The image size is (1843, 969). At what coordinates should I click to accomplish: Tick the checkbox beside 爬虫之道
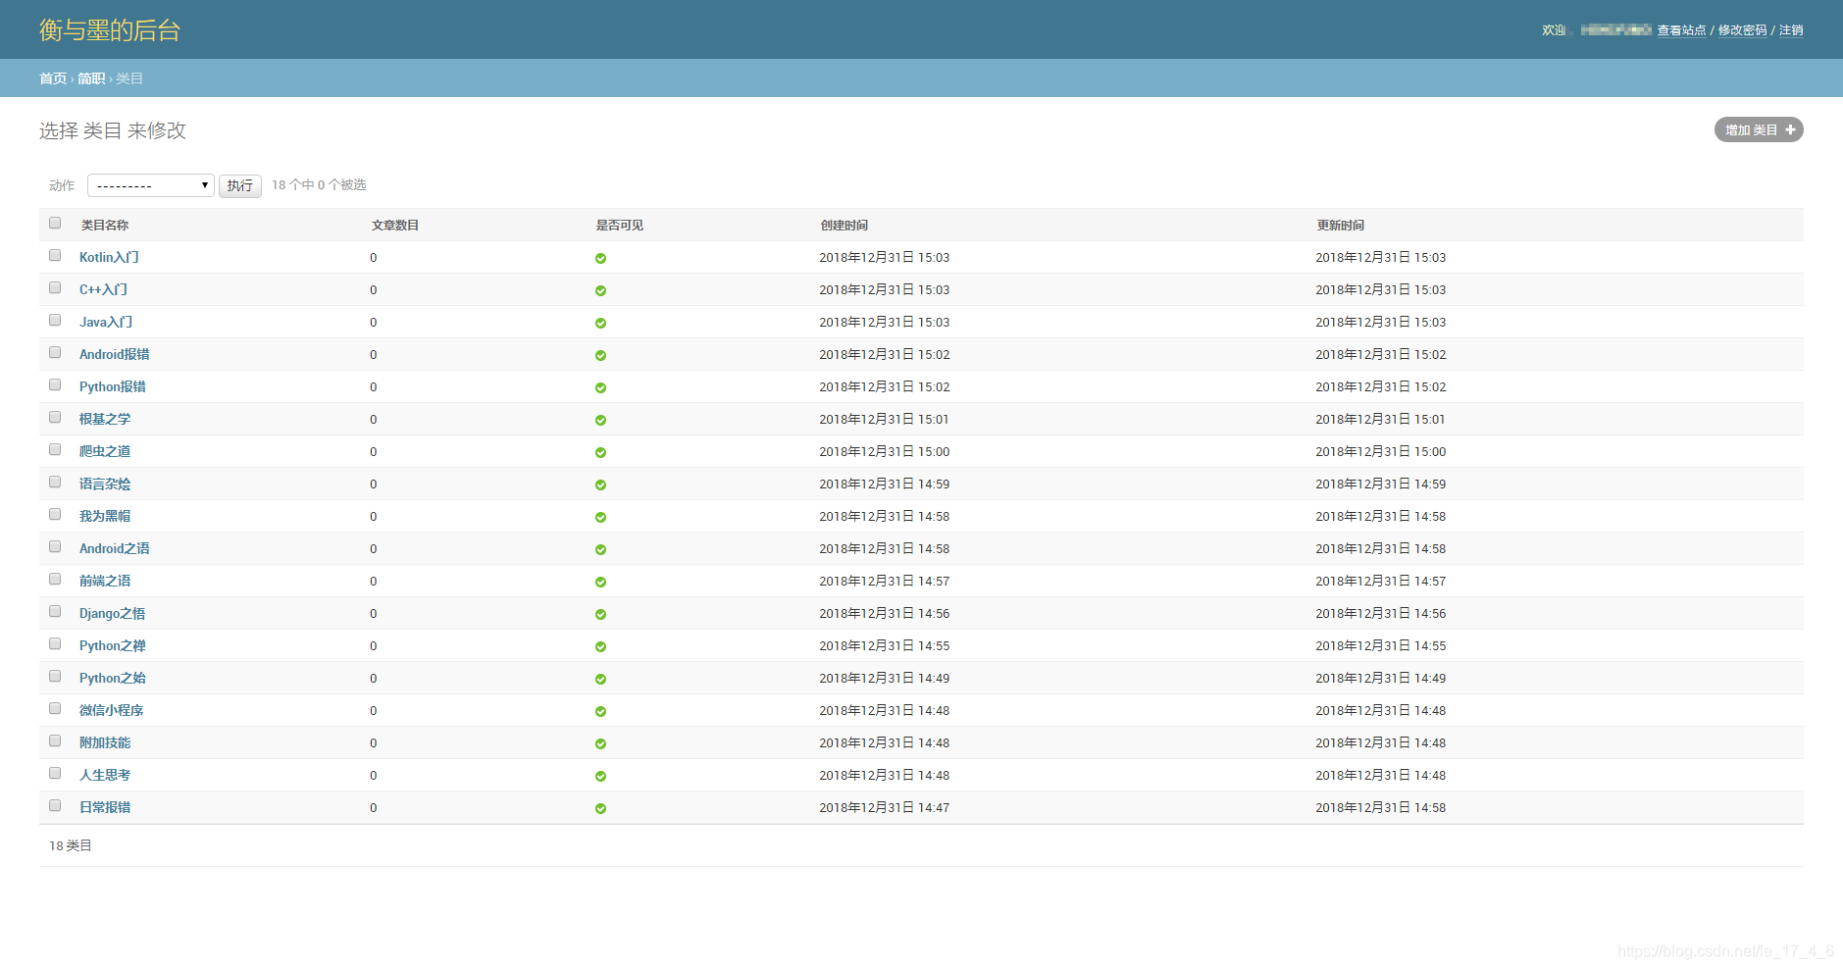(x=55, y=449)
